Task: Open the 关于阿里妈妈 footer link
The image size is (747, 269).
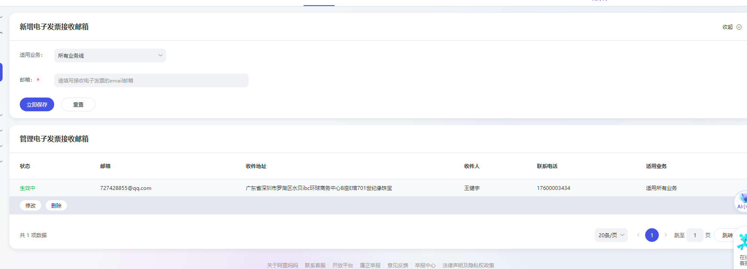Action: coord(282,265)
